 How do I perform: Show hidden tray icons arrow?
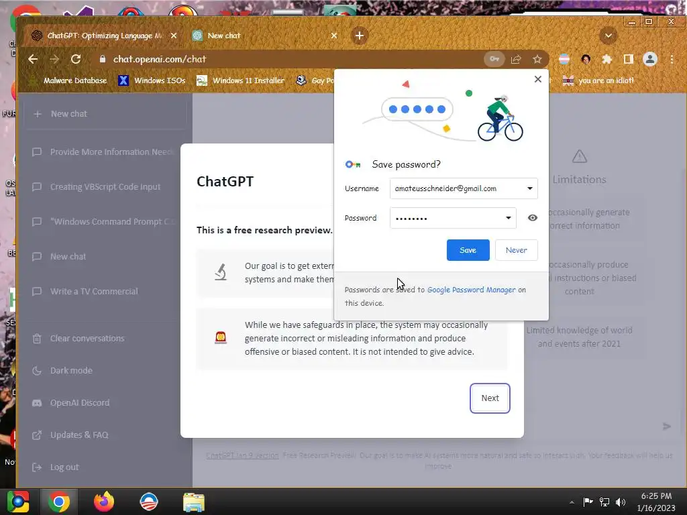coord(572,502)
